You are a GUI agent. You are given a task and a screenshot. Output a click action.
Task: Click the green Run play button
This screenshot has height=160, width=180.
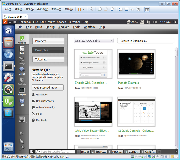tap(22, 134)
